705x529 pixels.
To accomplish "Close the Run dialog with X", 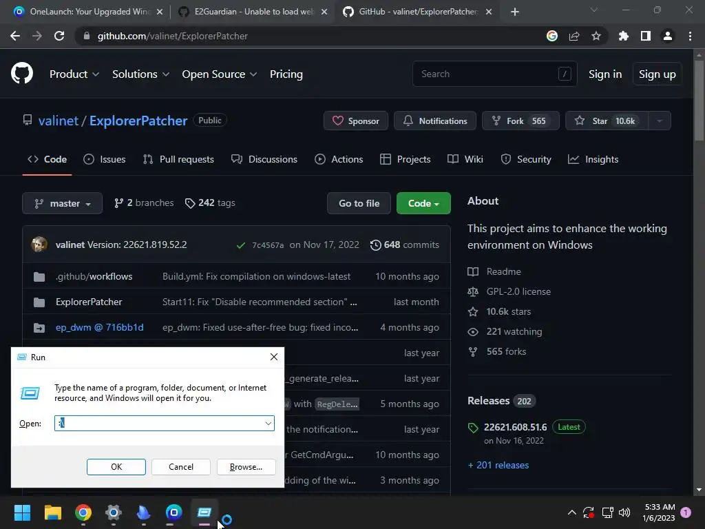I will coord(274,357).
